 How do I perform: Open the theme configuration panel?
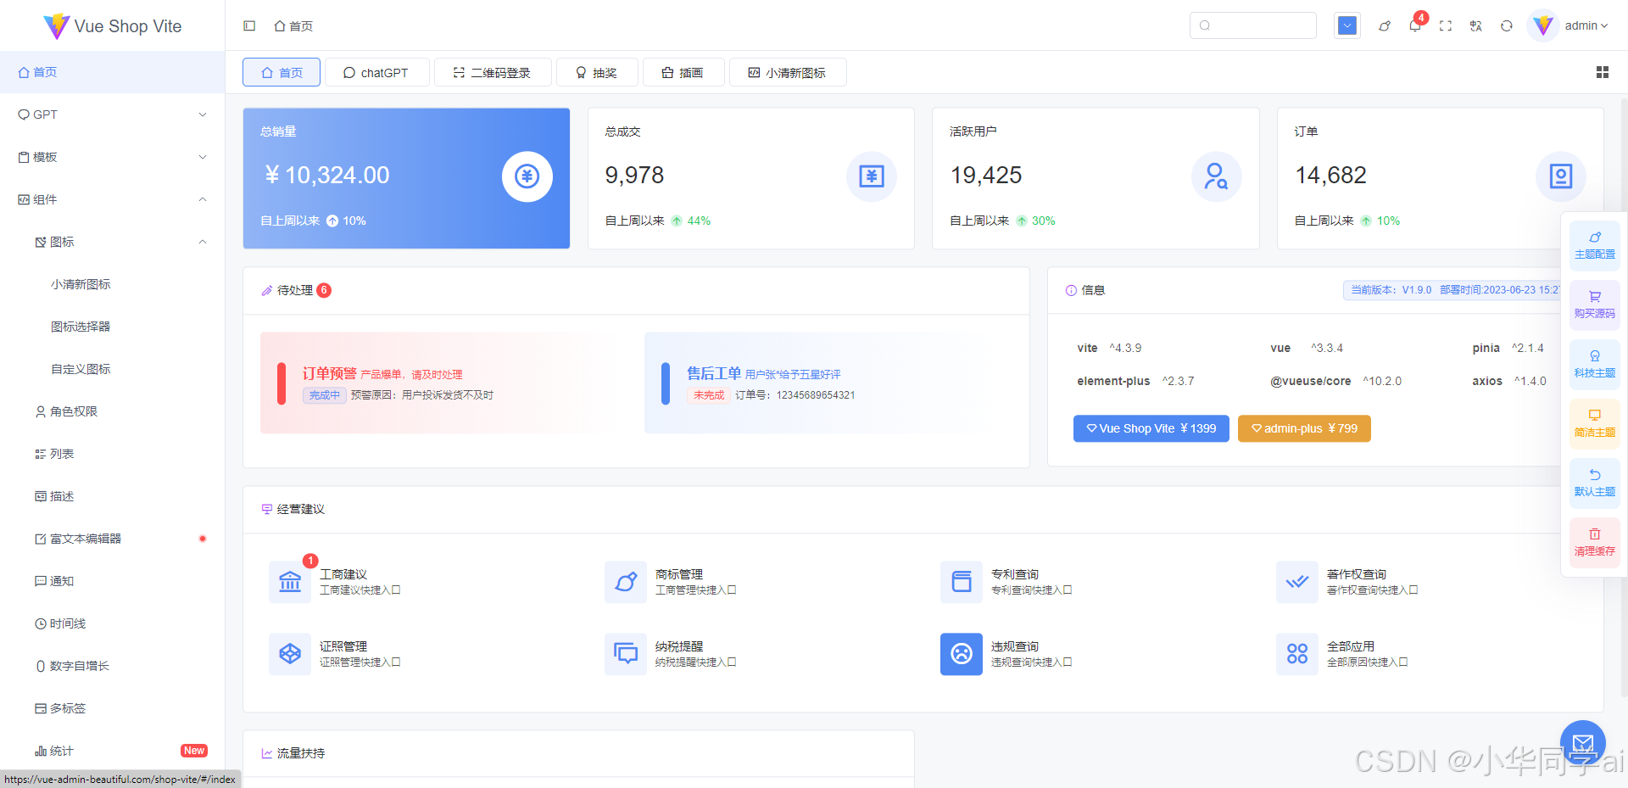pos(1594,245)
